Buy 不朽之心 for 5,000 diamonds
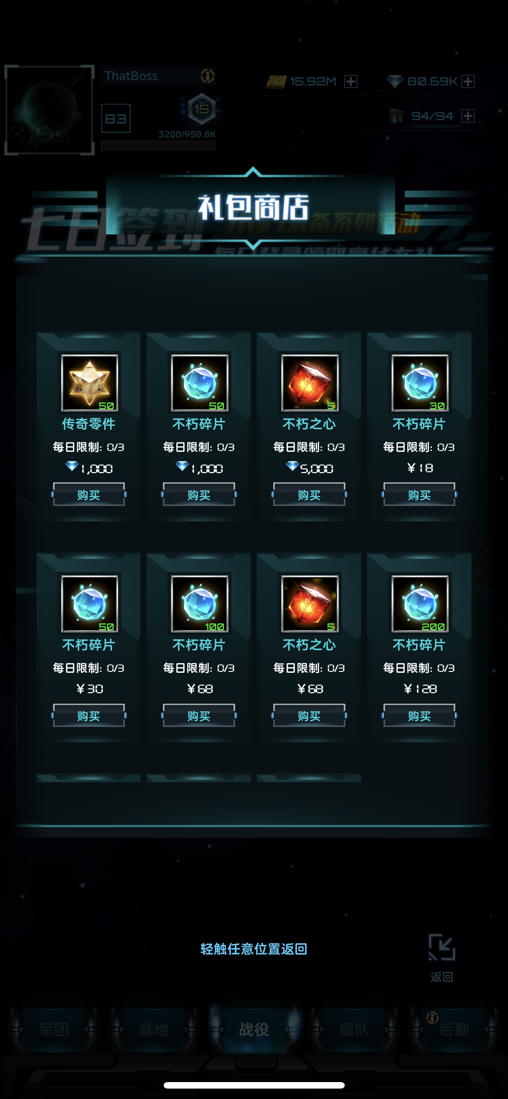The image size is (508, 1099). pyautogui.click(x=309, y=494)
